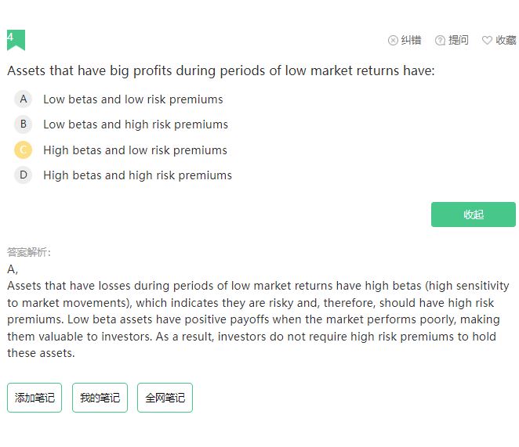Select option A radio circle

pyautogui.click(x=24, y=99)
